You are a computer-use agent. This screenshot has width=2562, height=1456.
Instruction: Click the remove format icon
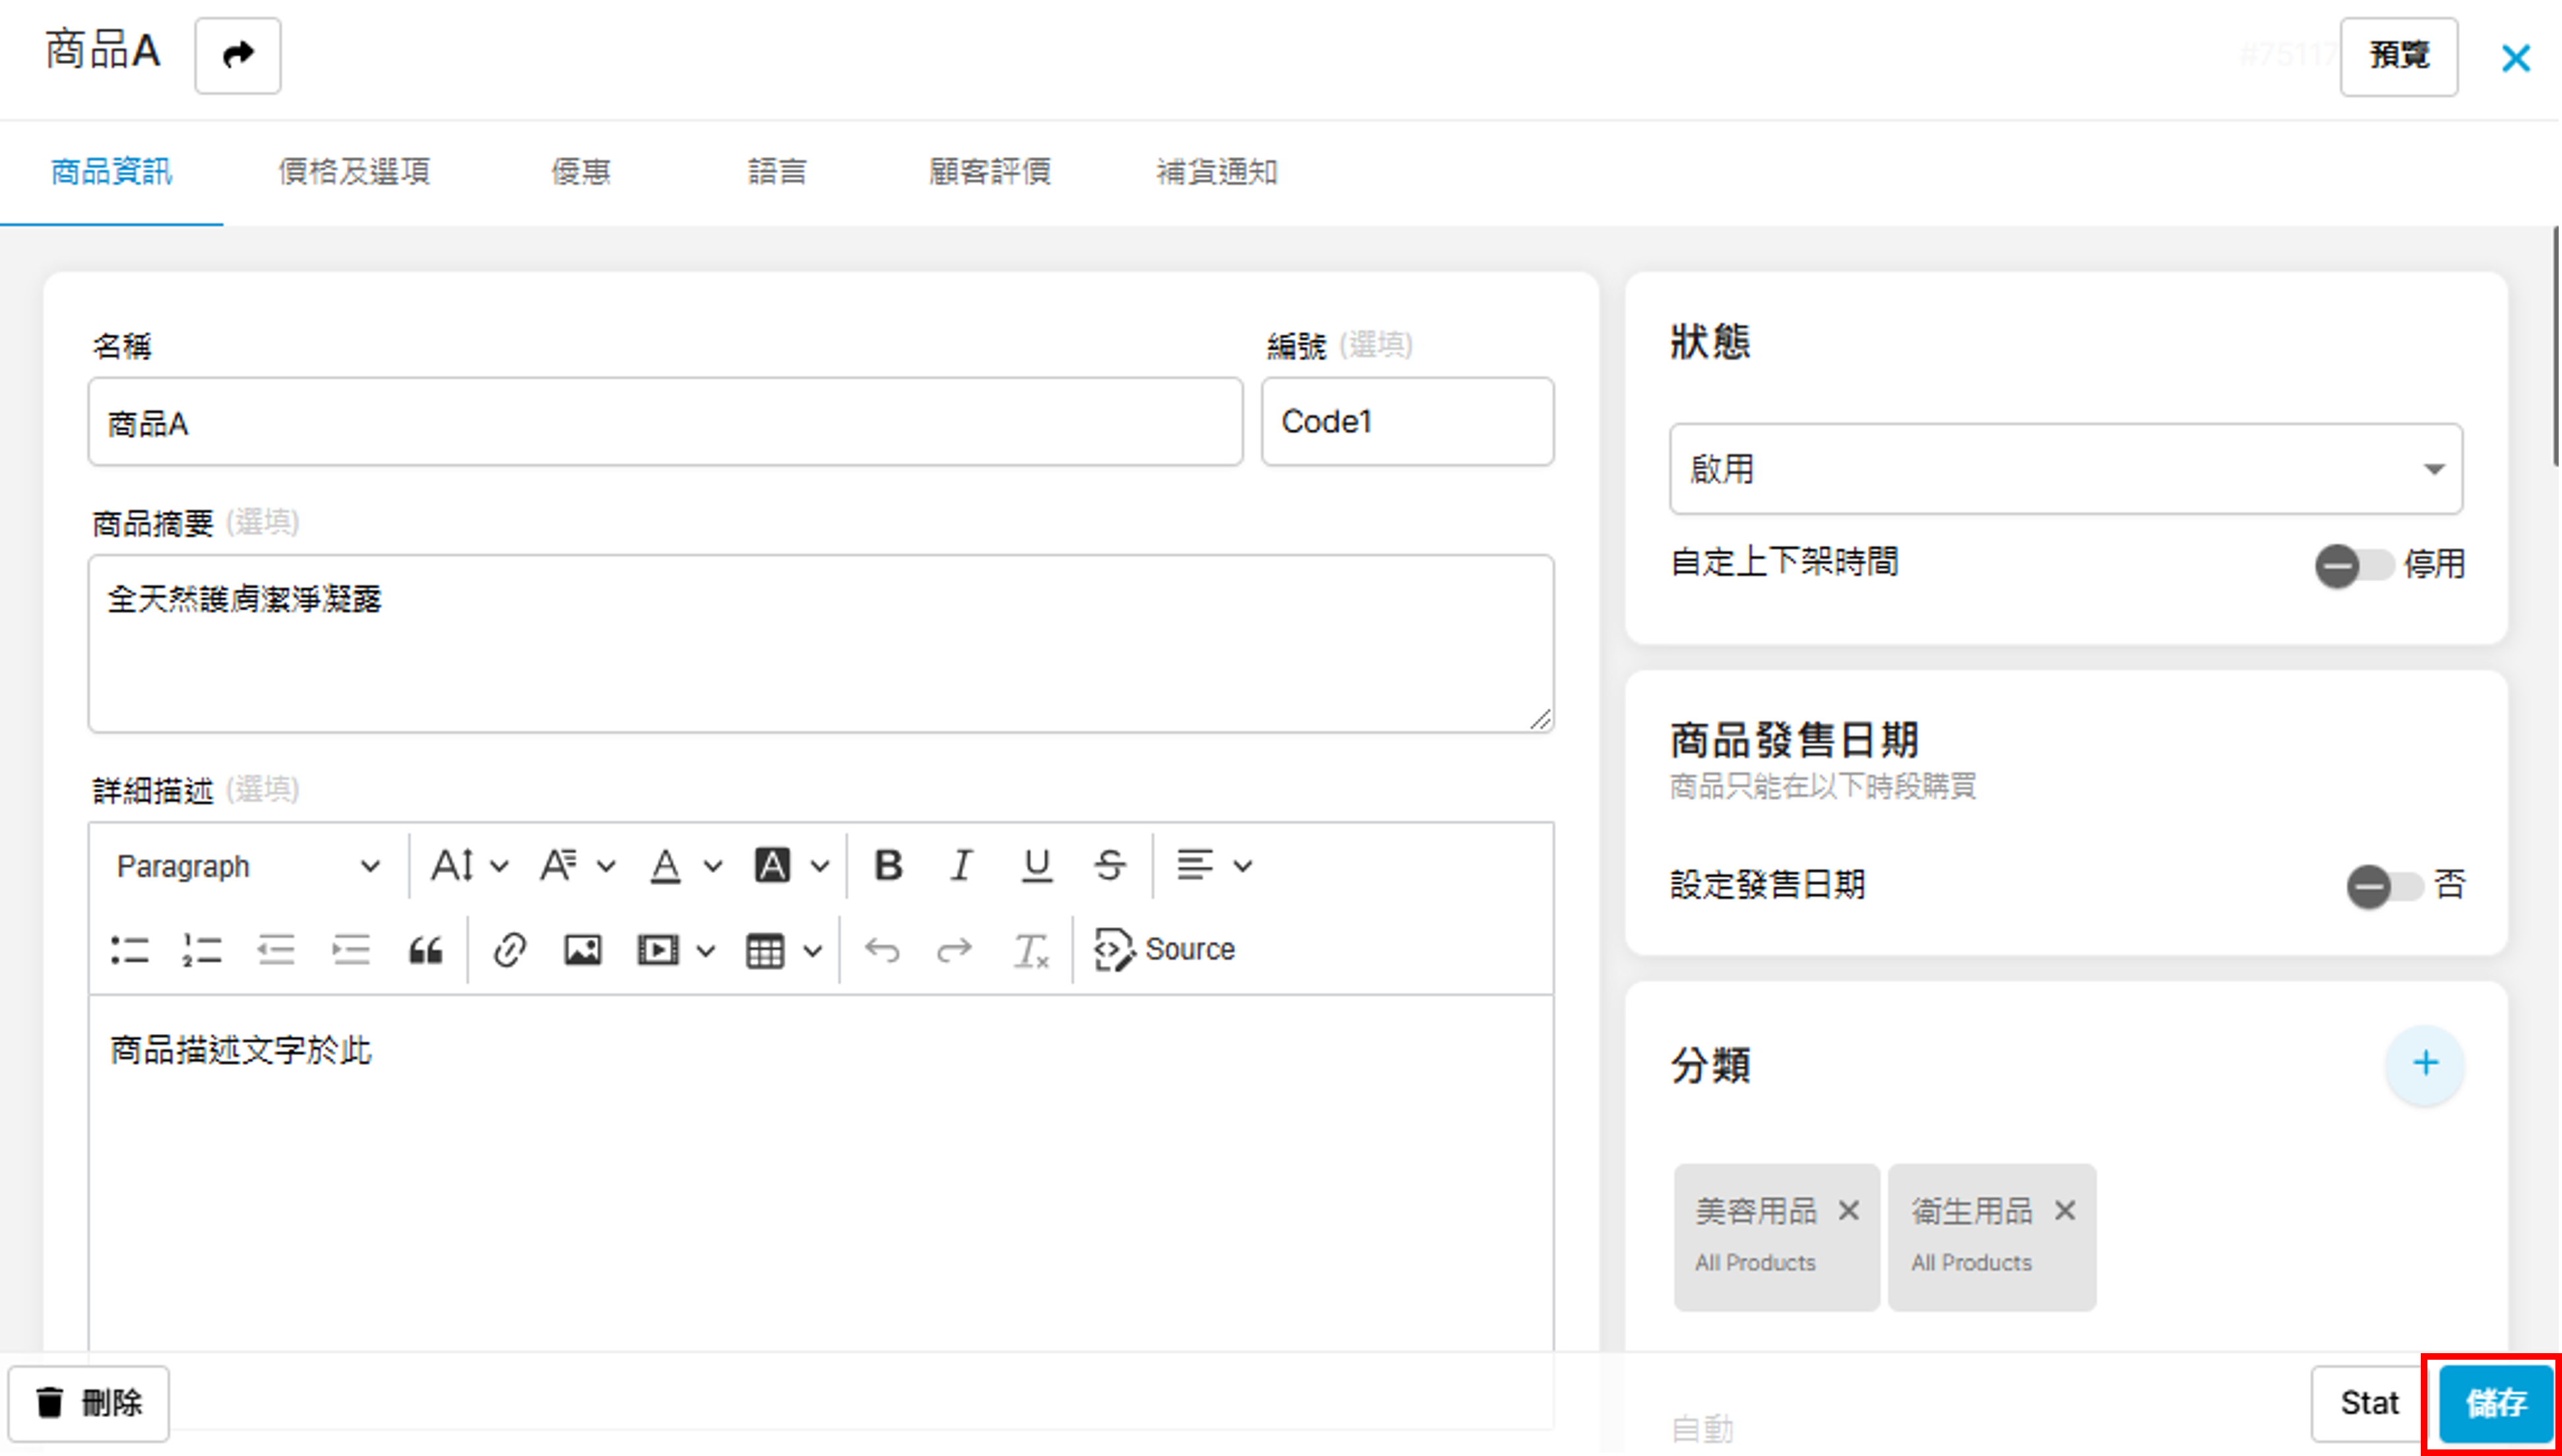point(1030,949)
